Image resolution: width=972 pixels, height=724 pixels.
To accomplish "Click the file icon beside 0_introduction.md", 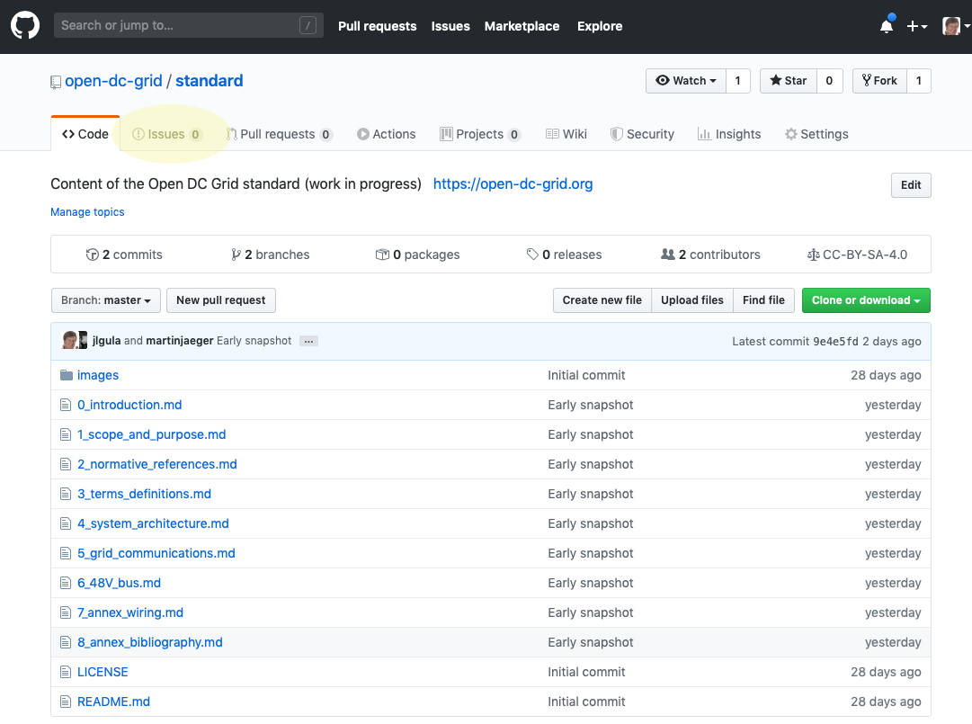I will pos(66,405).
